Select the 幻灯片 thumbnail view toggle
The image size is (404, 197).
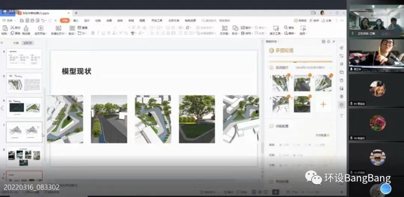pyautogui.click(x=28, y=43)
